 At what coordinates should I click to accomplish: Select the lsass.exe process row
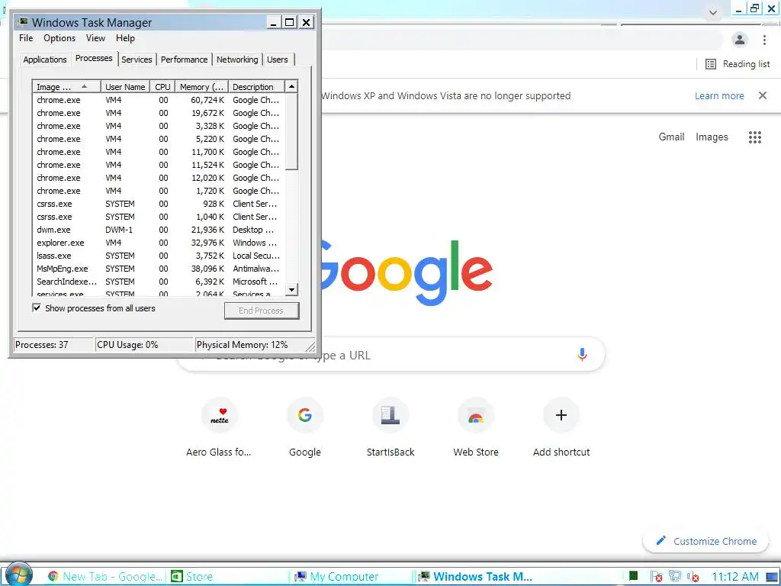point(159,255)
